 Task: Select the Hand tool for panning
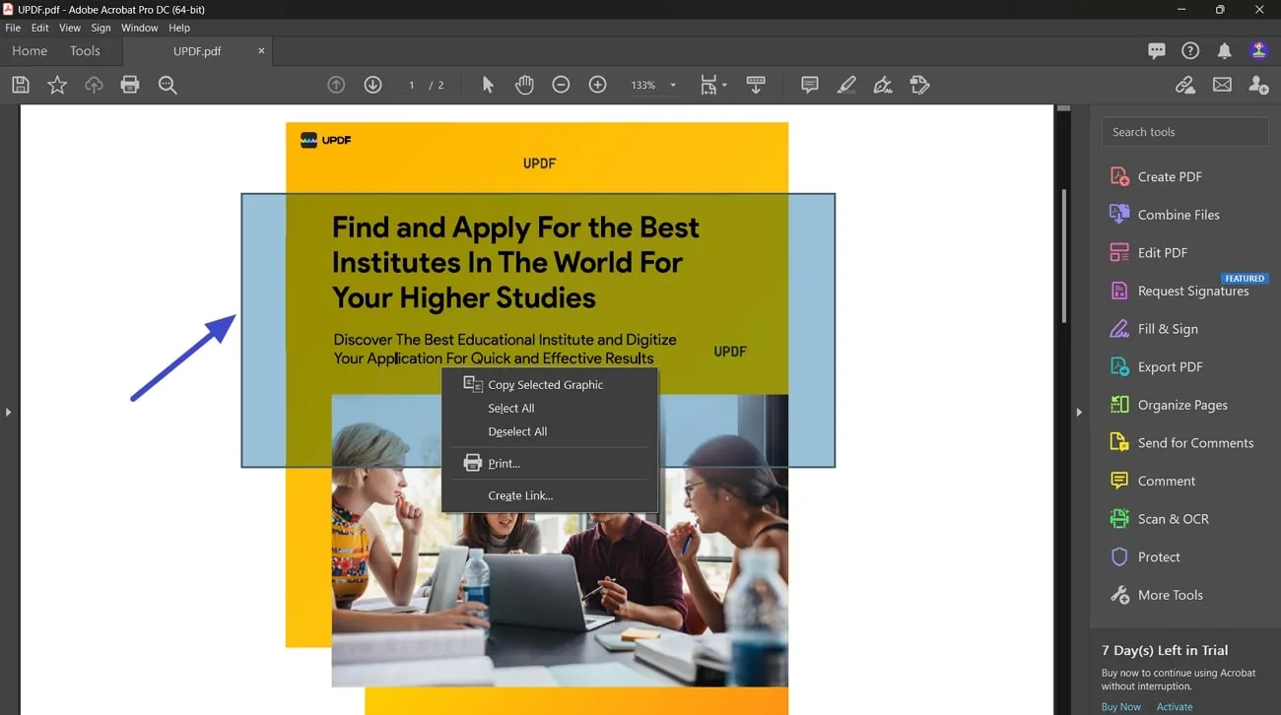coord(524,85)
